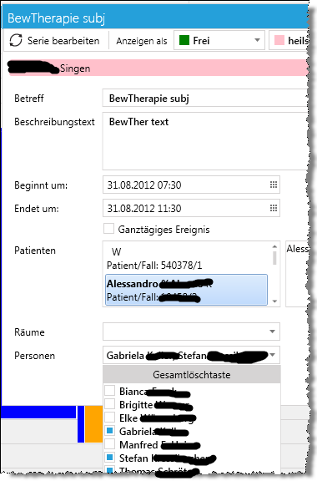Screen dimensions: 317x481
Task: Click into the Betreff text field
Action: point(204,99)
